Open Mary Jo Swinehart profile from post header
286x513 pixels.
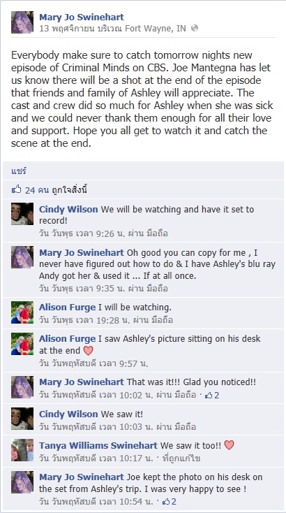82,17
